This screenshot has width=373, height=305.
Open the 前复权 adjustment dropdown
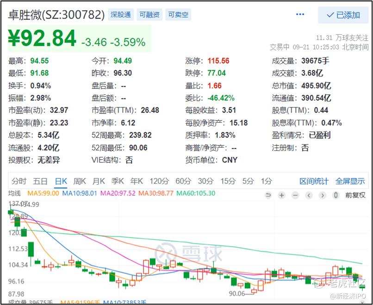point(355,195)
